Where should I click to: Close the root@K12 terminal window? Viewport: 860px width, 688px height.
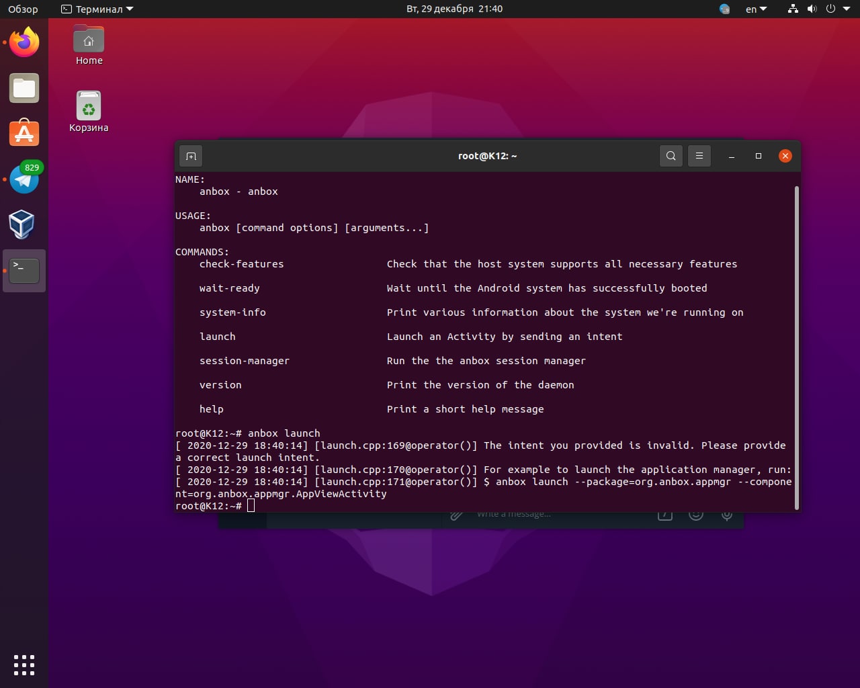(x=785, y=156)
